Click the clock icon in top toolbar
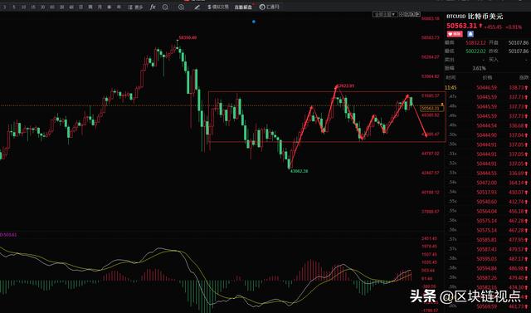 [262, 7]
